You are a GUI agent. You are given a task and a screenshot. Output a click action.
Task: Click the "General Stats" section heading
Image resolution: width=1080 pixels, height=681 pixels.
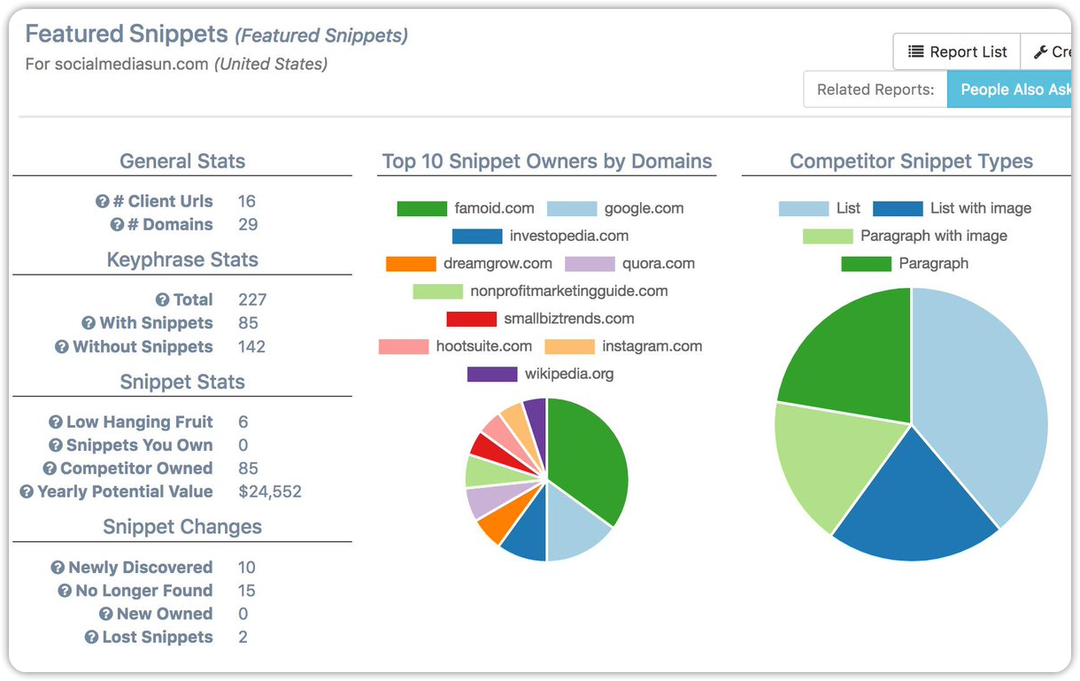182,161
